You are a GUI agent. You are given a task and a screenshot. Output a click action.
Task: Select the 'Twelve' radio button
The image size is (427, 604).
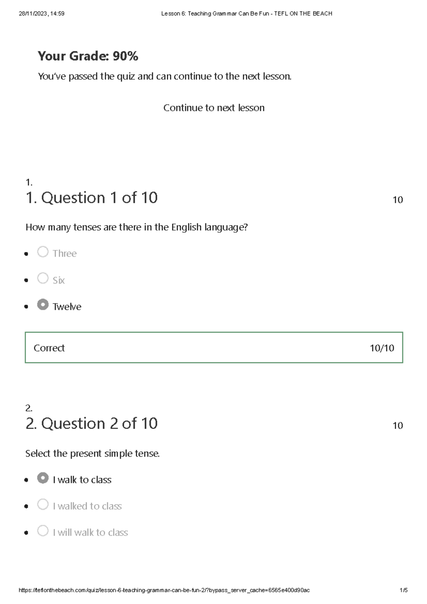point(43,305)
